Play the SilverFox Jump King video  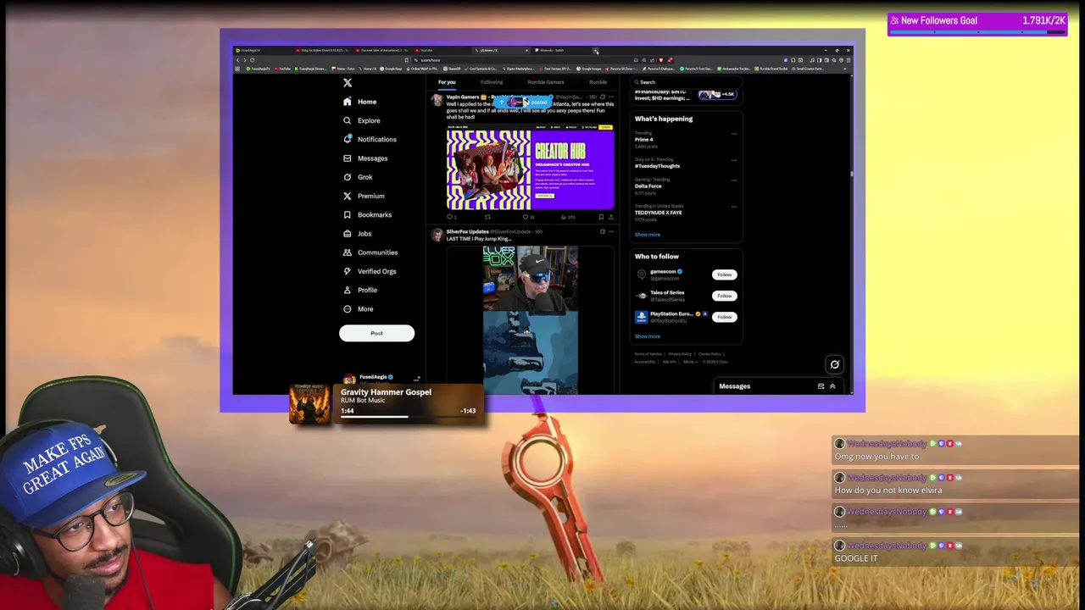click(x=531, y=320)
